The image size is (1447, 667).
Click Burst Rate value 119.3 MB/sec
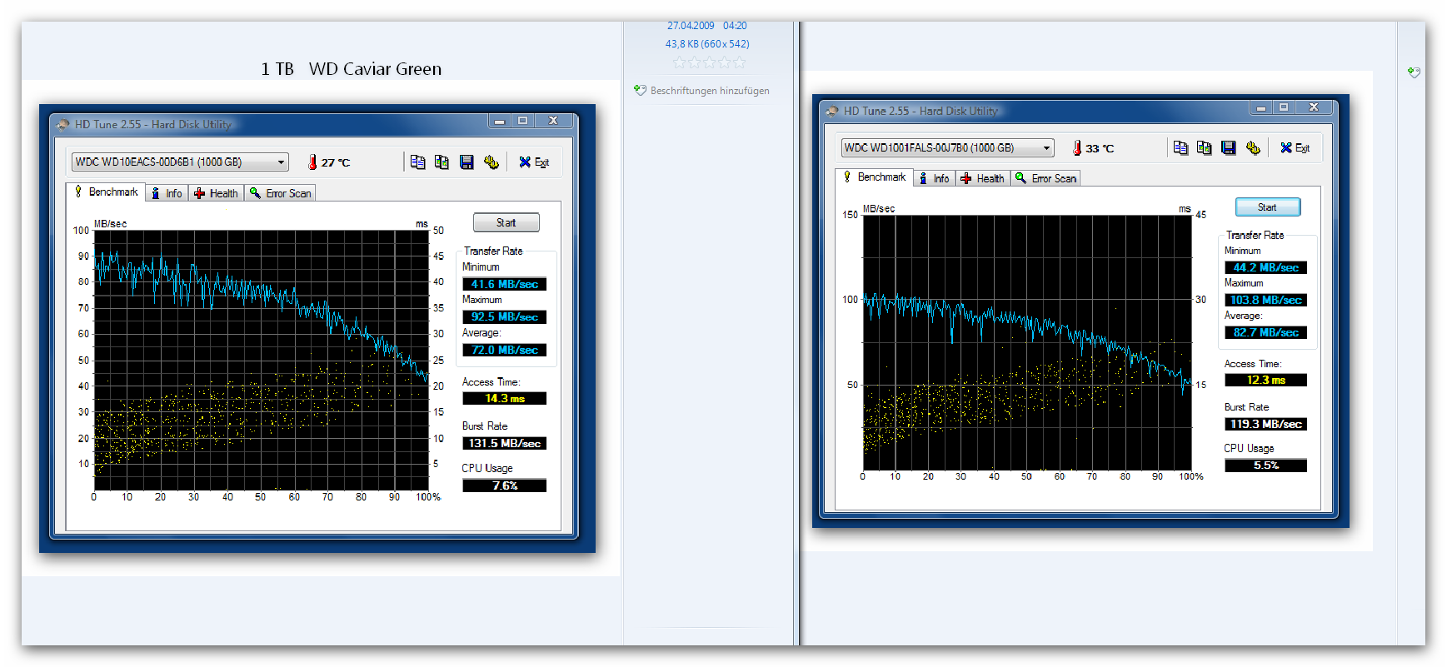point(1265,424)
